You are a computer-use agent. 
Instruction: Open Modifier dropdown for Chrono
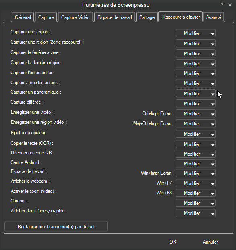[196, 203]
